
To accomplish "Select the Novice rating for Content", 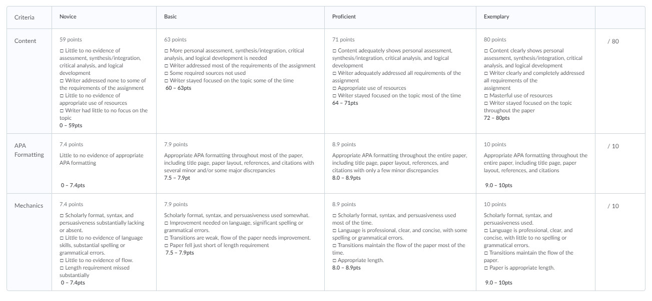I will tap(104, 81).
